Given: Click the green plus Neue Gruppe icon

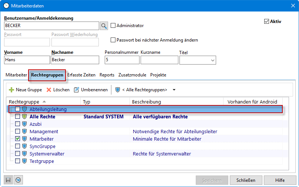Looking at the screenshot, I should click(11, 90).
